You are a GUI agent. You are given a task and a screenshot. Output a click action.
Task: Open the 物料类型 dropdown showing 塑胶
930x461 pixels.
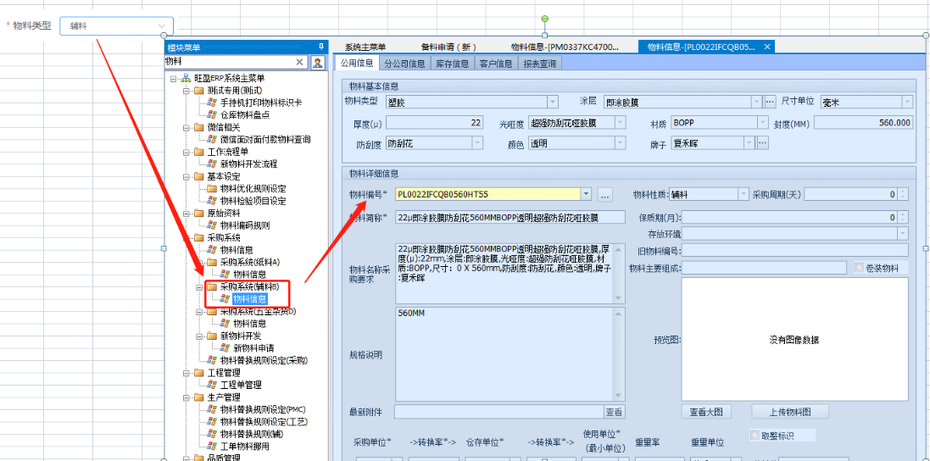[553, 102]
